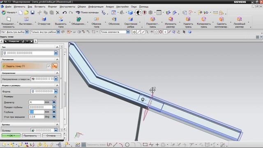The height and width of the screenshot is (148, 263).
Task: Toggle the enable snap points icon
Action: click(134, 32)
